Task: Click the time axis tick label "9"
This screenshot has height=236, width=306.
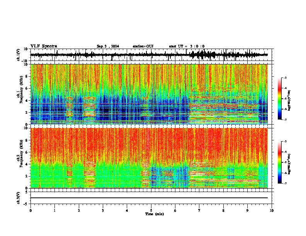Action: 247,211
